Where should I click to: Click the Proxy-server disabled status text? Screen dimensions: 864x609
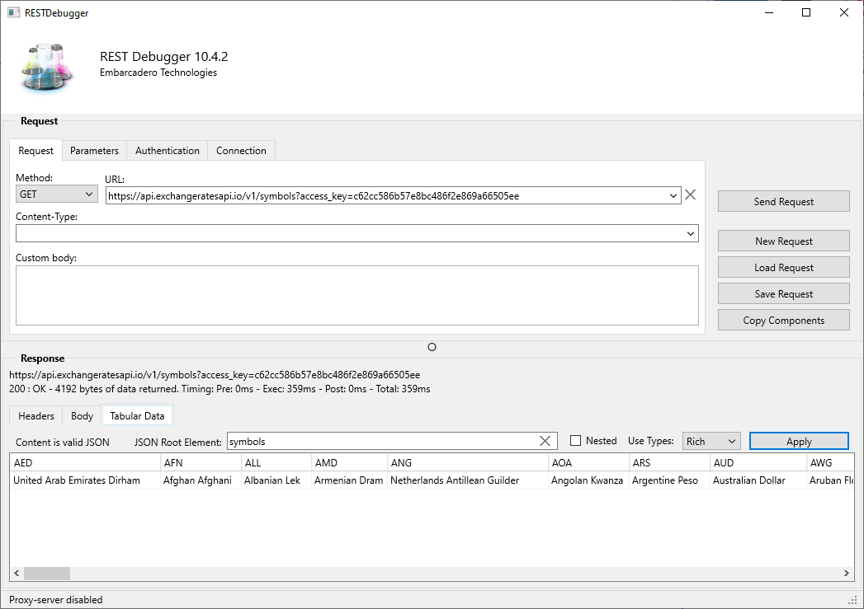pos(55,600)
